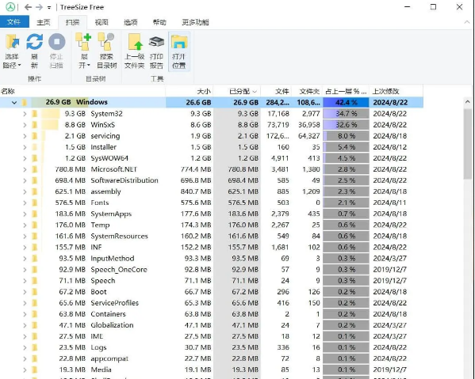
Task: Click the 34.7 % bar of System32
Action: pyautogui.click(x=346, y=114)
